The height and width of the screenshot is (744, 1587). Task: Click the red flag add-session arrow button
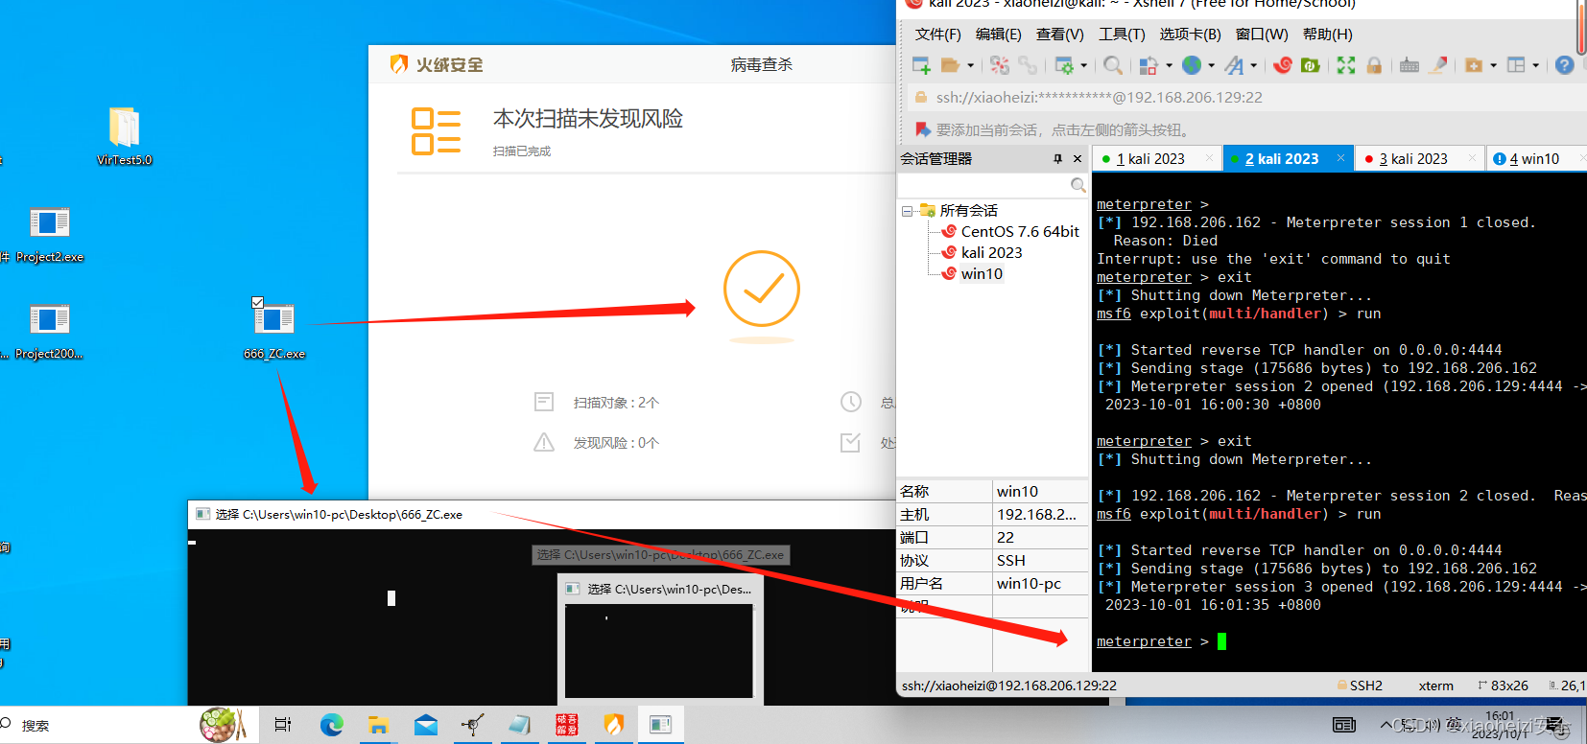(922, 129)
